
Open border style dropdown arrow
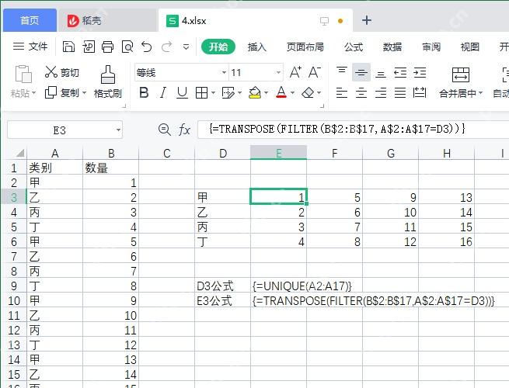pyautogui.click(x=213, y=93)
